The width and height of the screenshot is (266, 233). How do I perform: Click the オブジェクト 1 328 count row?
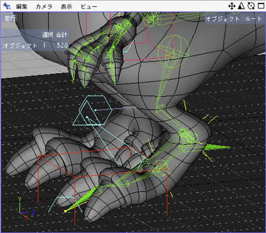click(x=35, y=45)
